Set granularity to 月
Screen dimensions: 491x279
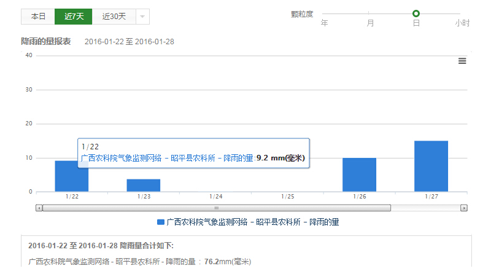tap(370, 23)
